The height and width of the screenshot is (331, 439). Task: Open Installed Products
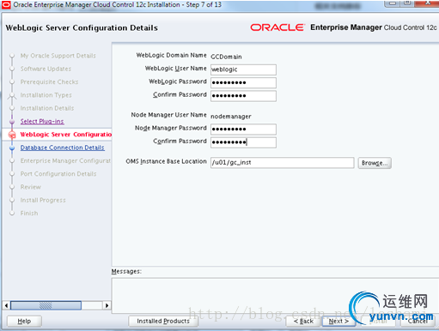163,322
